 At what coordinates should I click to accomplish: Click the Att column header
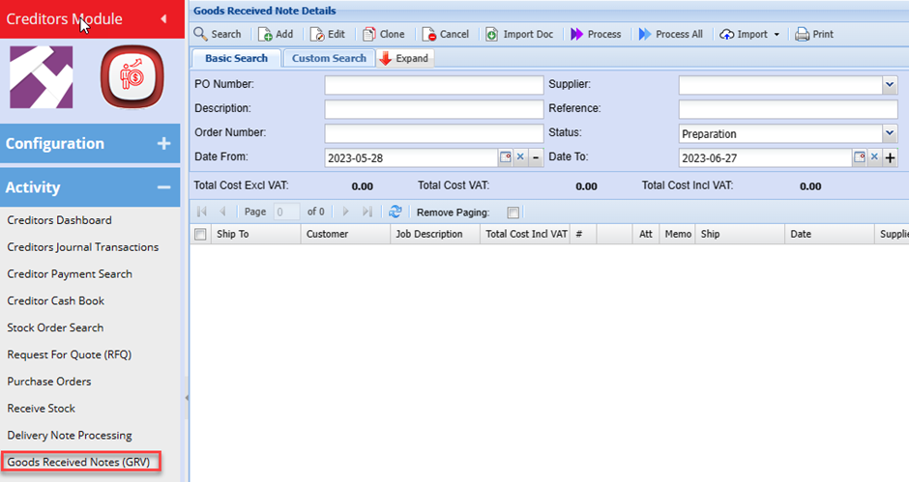[x=646, y=234]
